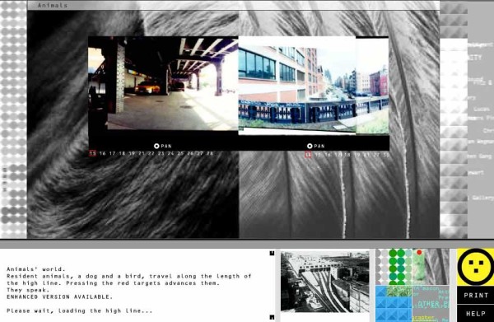The width and height of the screenshot is (494, 322).
Task: Jump to frame 26 in dog panel
Action: pyautogui.click(x=190, y=153)
